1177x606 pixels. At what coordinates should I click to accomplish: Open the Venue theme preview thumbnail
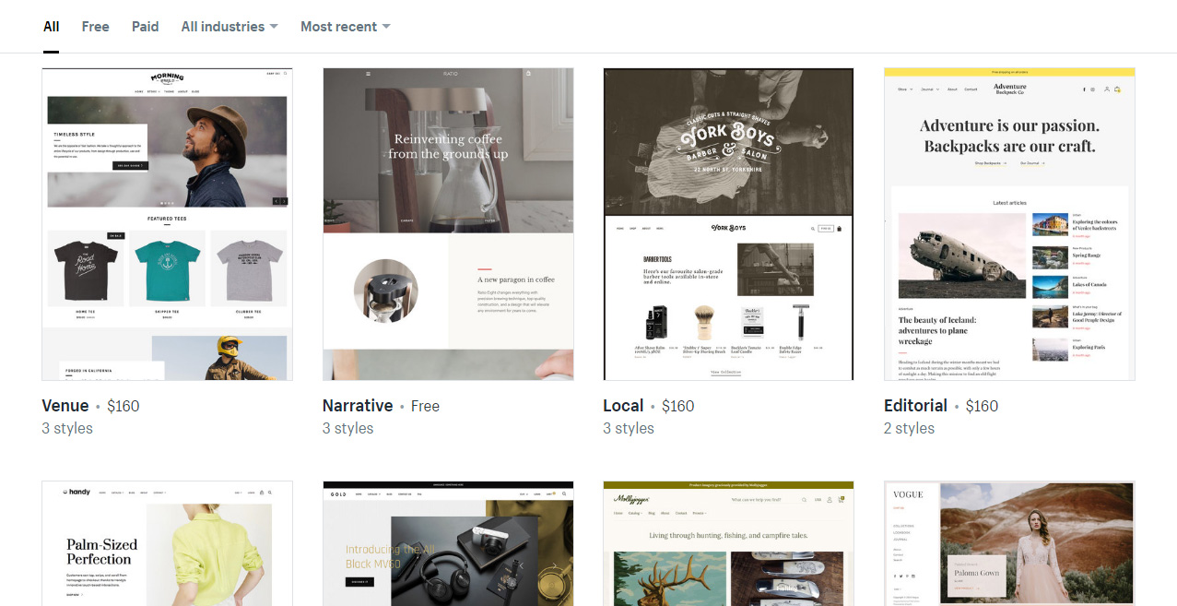coord(167,224)
